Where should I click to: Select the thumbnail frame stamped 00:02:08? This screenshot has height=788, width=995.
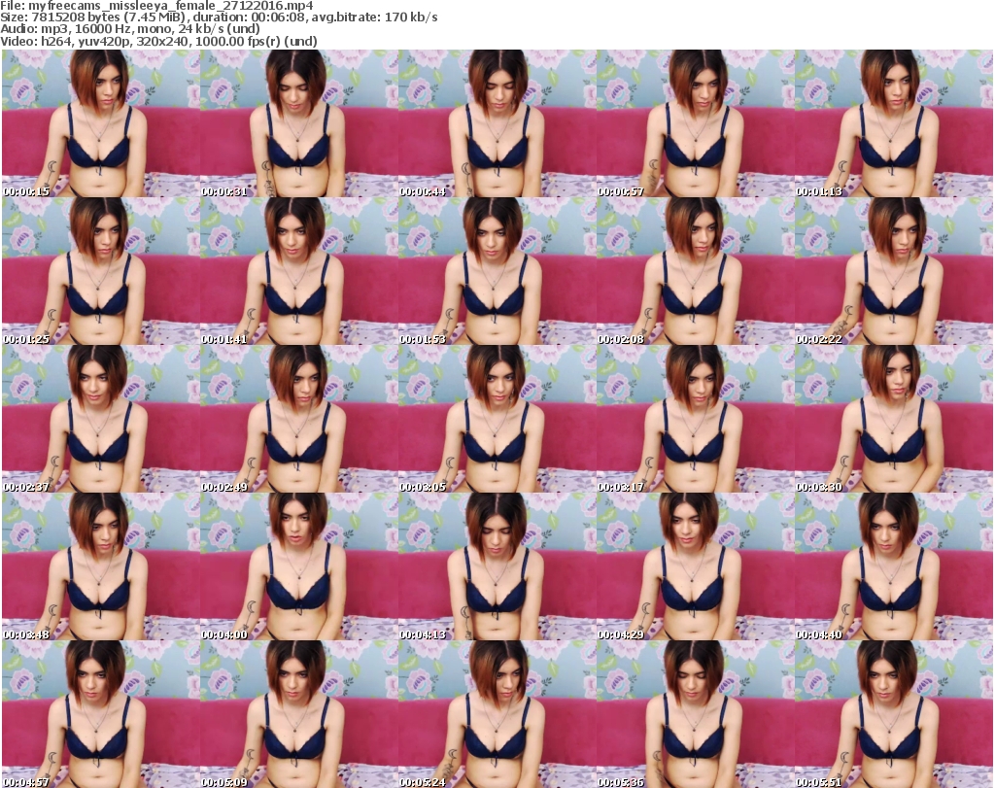pos(696,271)
